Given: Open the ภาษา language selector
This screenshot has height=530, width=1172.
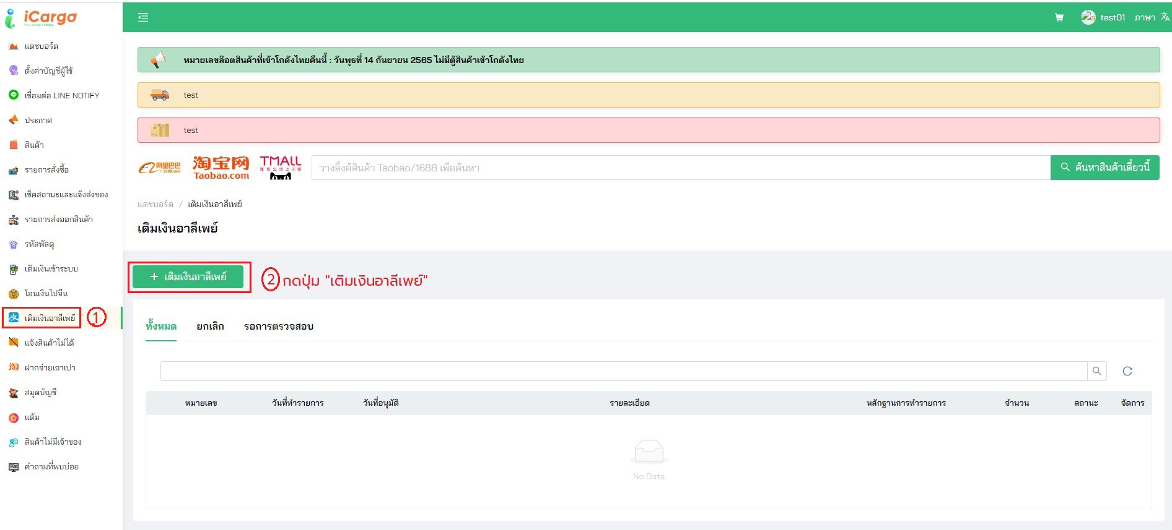Looking at the screenshot, I should 1145,17.
